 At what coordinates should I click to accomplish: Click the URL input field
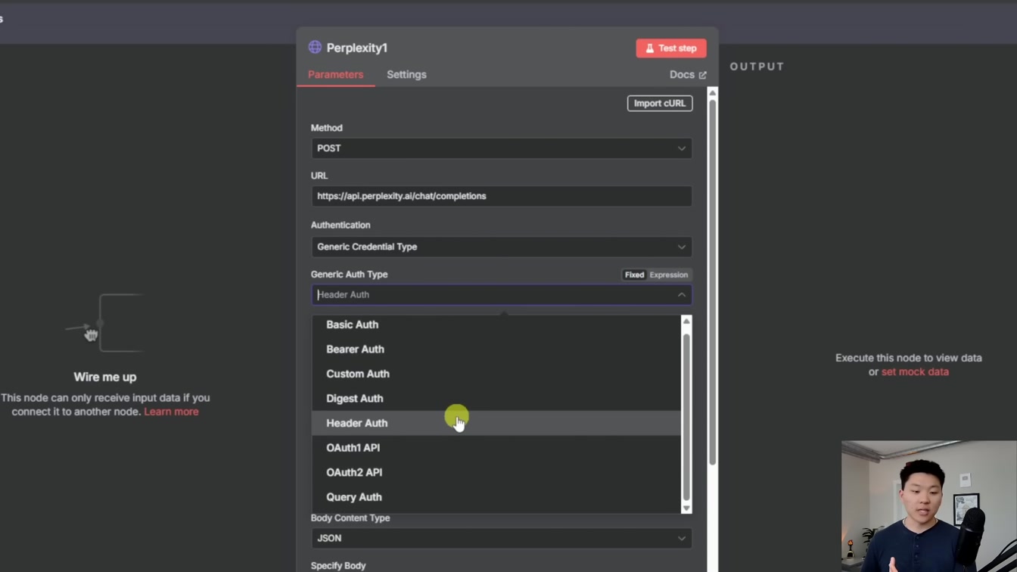502,196
